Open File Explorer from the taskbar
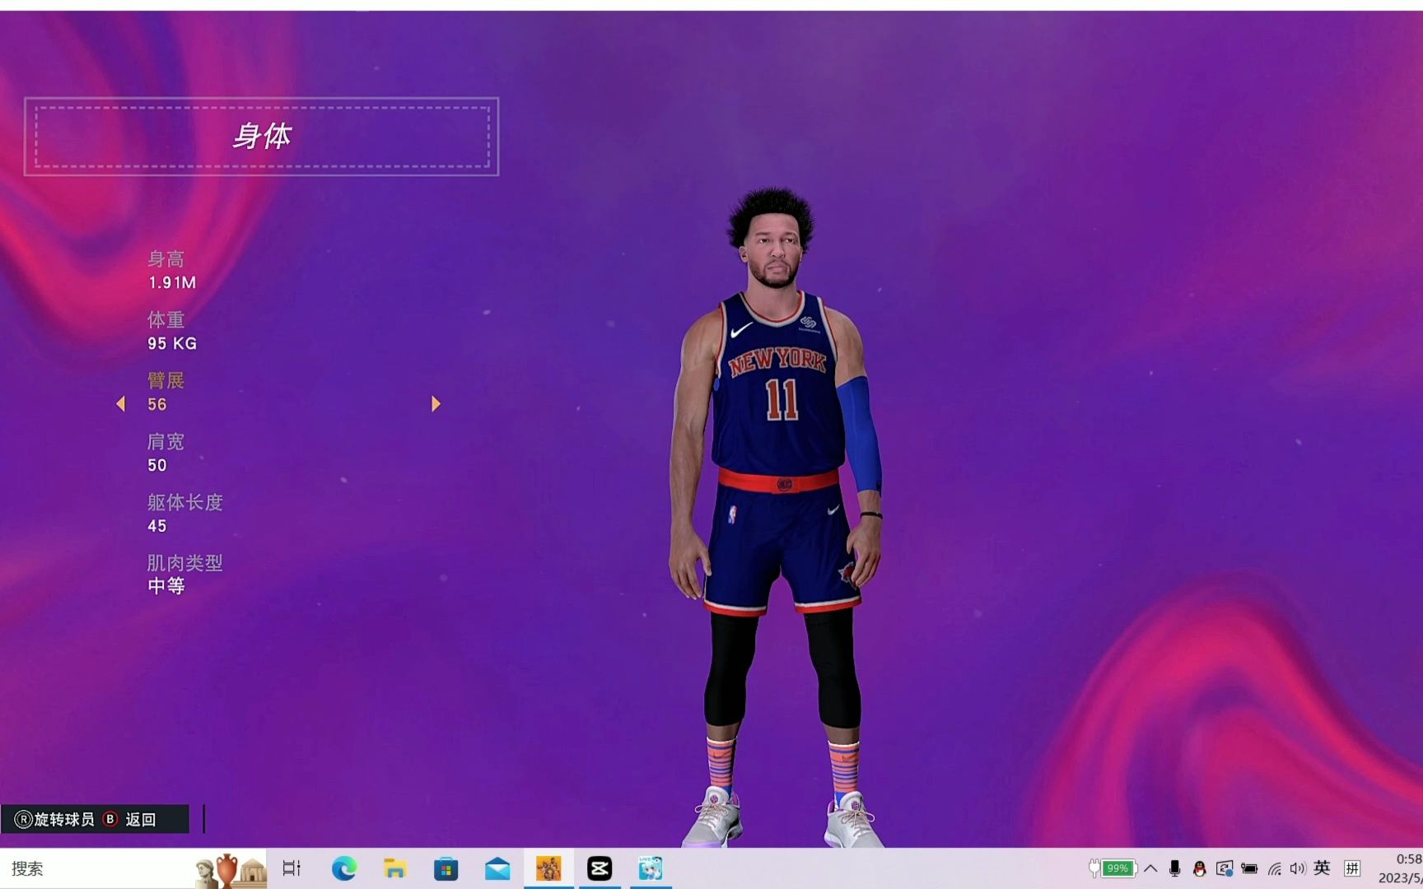 [395, 868]
